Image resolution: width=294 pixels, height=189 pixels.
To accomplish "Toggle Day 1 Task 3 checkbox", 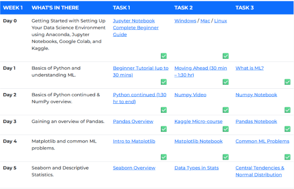I will 288,82.
